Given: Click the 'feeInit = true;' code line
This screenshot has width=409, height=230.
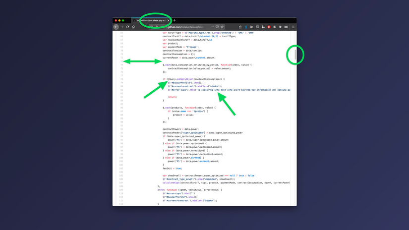Looking at the screenshot, I should pos(172,169).
